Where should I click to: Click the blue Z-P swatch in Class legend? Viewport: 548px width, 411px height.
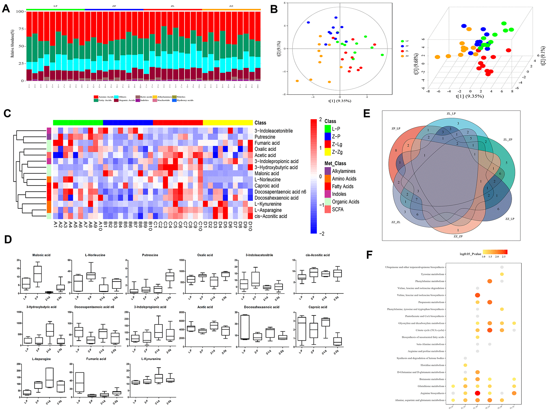327,136
